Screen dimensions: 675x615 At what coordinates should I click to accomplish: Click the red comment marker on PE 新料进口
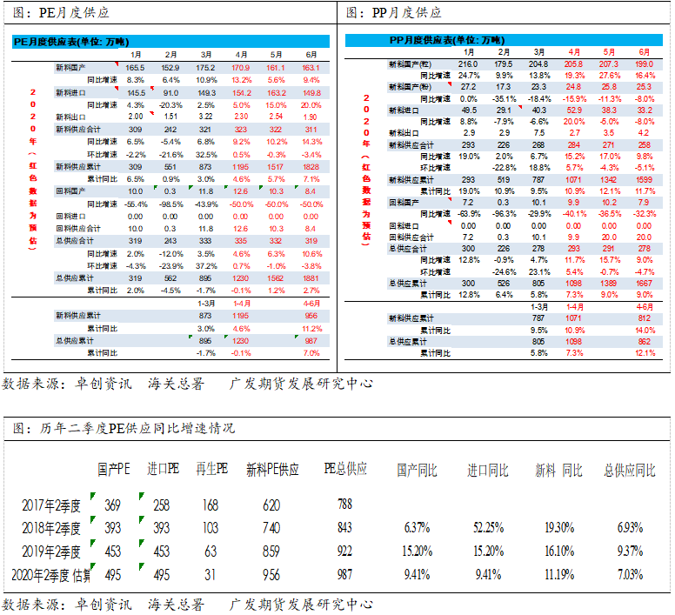tap(117, 89)
